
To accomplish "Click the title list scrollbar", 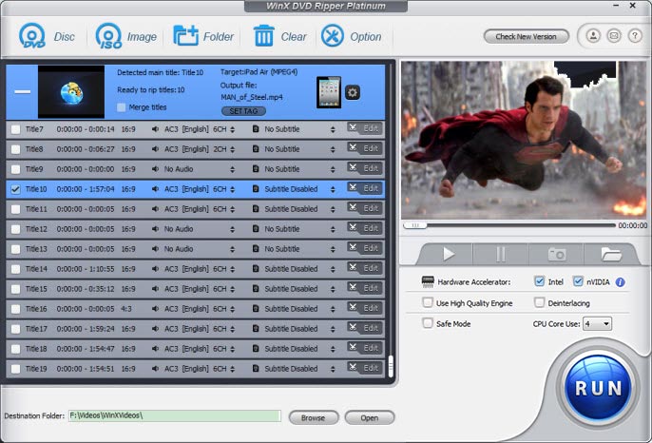I will click(x=391, y=366).
